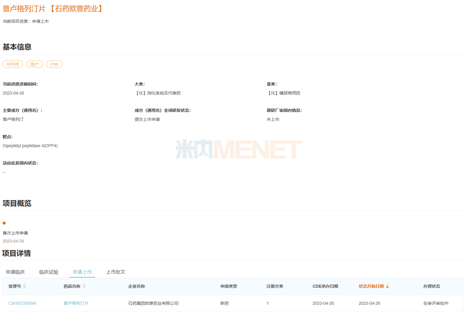Open acceptance number CXHS2300048 link

(22, 303)
